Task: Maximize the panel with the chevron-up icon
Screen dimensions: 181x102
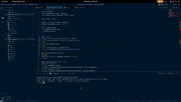Action: tap(176, 73)
